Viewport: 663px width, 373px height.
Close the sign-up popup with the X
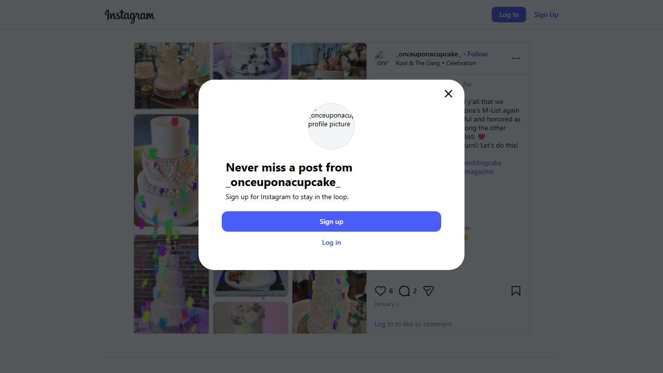(x=448, y=94)
